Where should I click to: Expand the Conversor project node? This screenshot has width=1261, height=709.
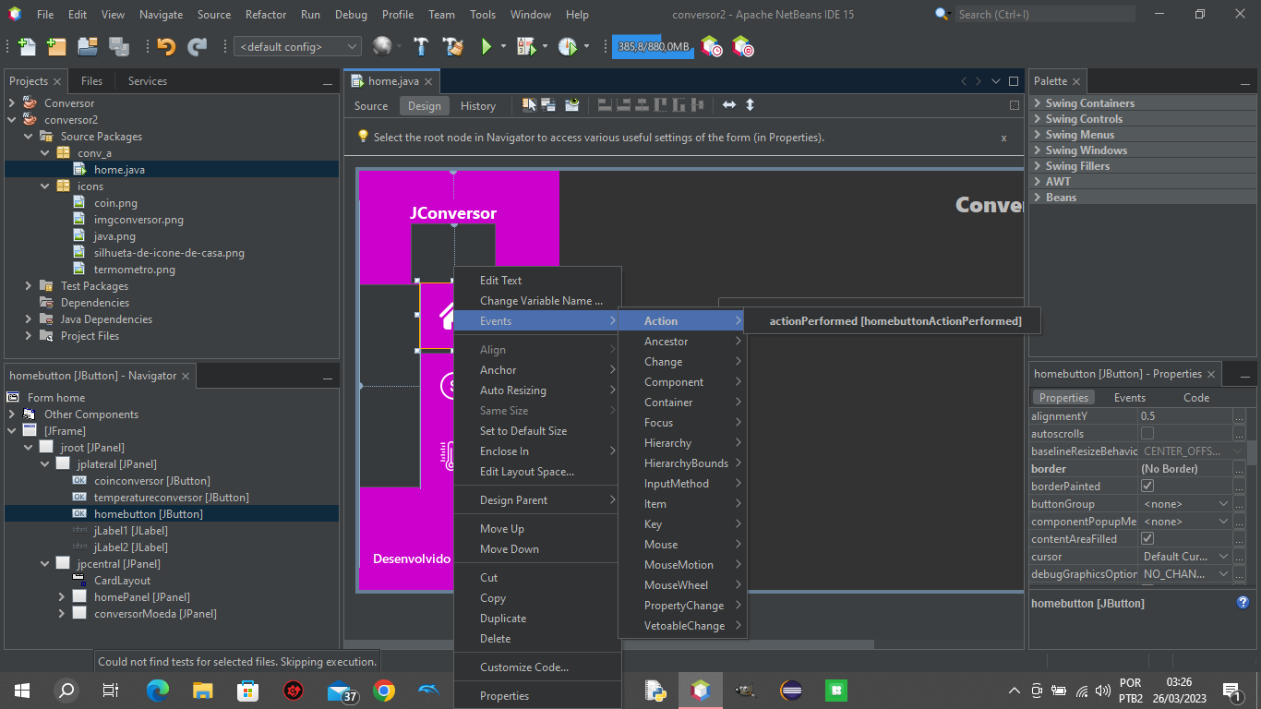click(x=12, y=103)
